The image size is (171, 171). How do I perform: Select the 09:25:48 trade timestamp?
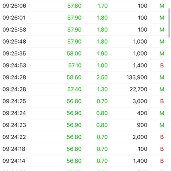[x=14, y=42]
